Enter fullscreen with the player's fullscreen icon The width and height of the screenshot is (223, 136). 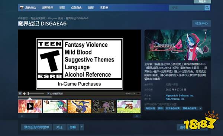click(x=138, y=93)
